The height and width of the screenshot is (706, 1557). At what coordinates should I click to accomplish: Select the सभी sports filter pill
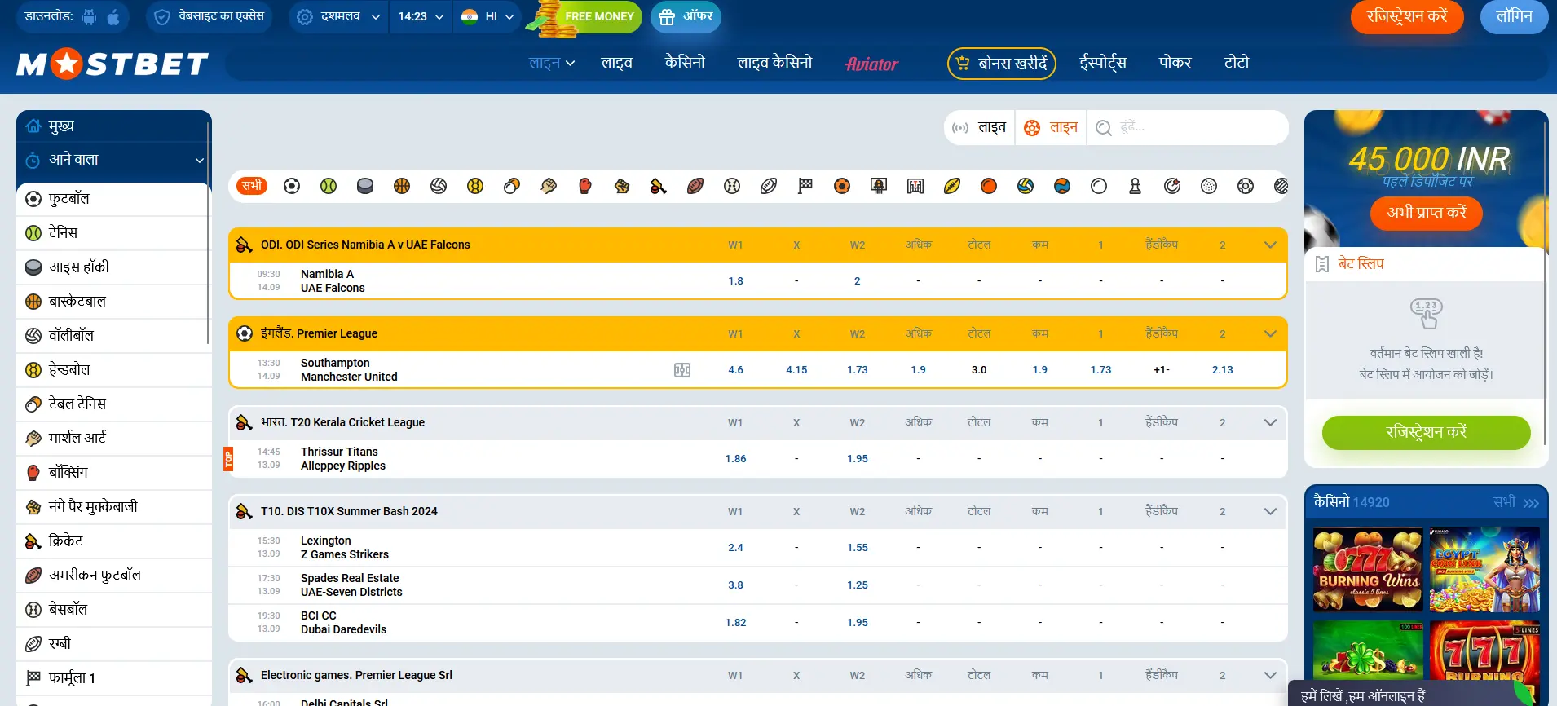[x=252, y=186]
